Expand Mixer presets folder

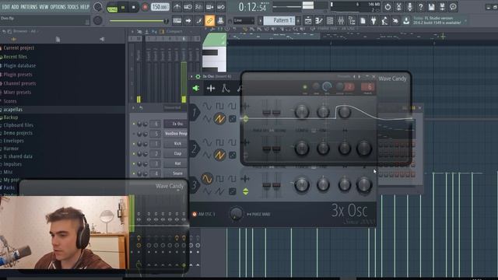click(17, 93)
